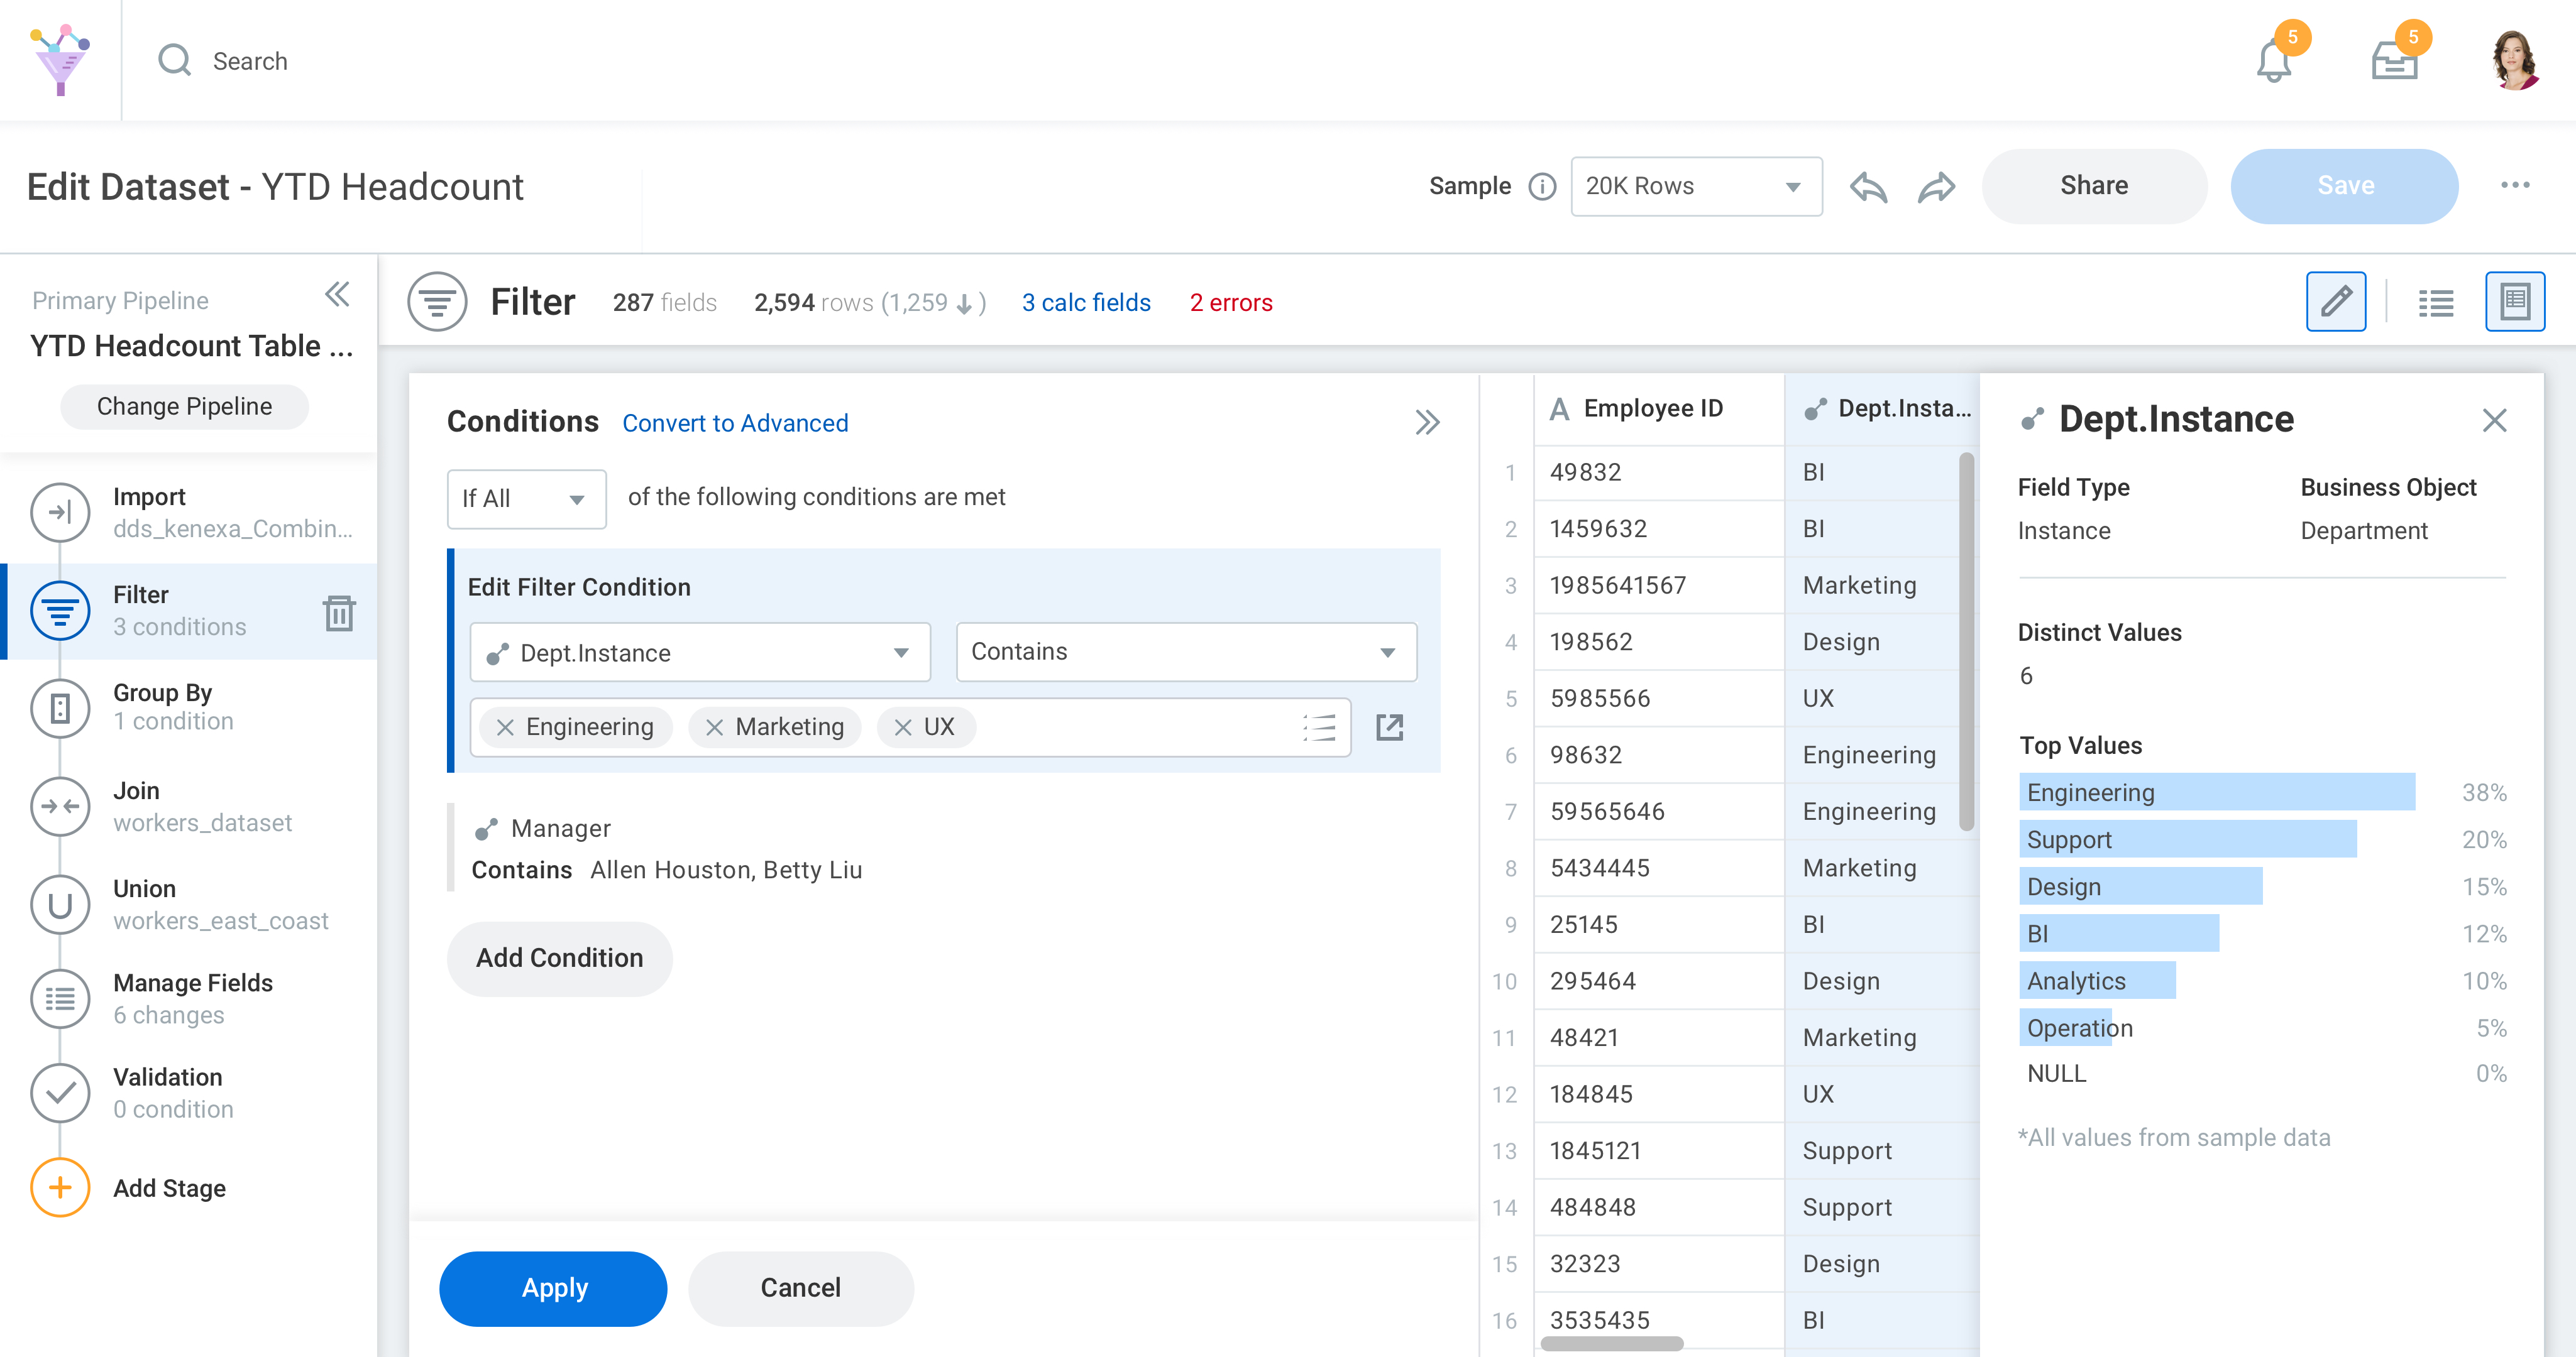Click the Apply button
Viewport: 2576px width, 1357px height.
[x=553, y=1287]
